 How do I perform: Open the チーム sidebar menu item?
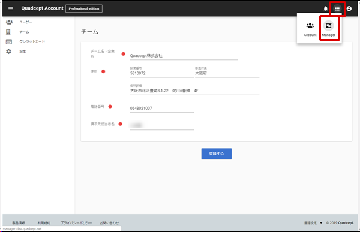click(x=24, y=32)
